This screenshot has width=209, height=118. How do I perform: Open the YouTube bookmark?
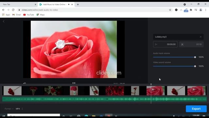28,15
